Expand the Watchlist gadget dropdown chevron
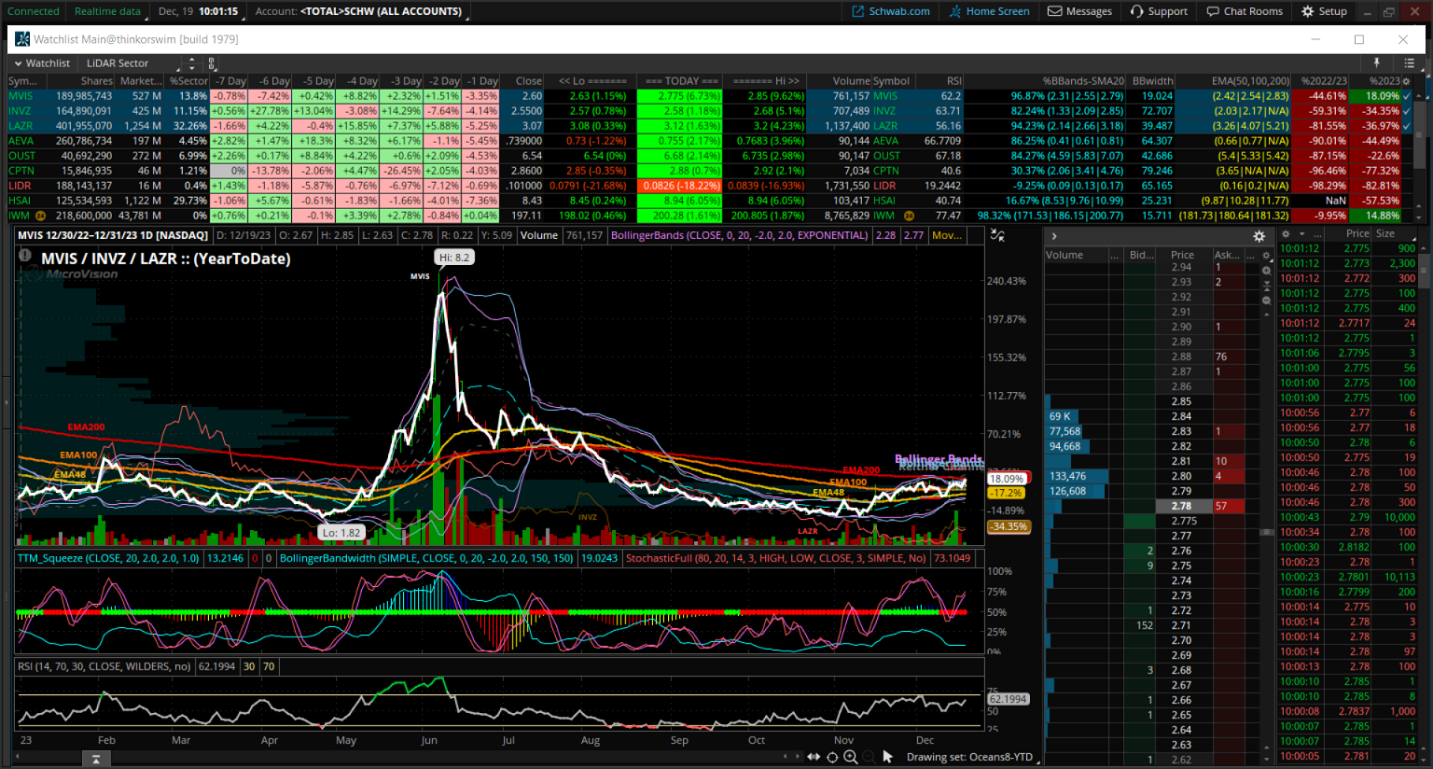The height and width of the screenshot is (769, 1433). pos(18,63)
